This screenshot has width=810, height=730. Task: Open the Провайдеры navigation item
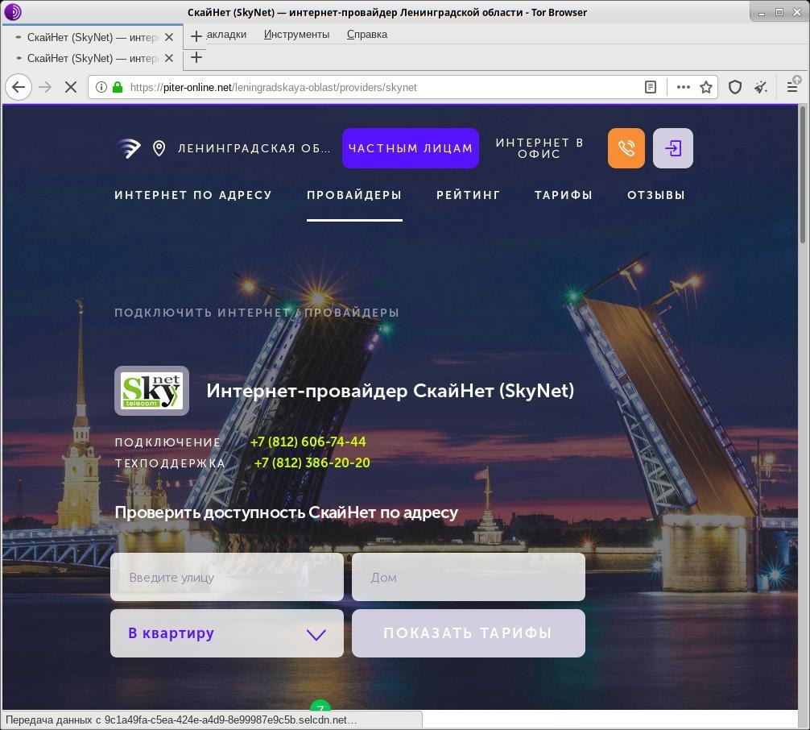coord(353,195)
